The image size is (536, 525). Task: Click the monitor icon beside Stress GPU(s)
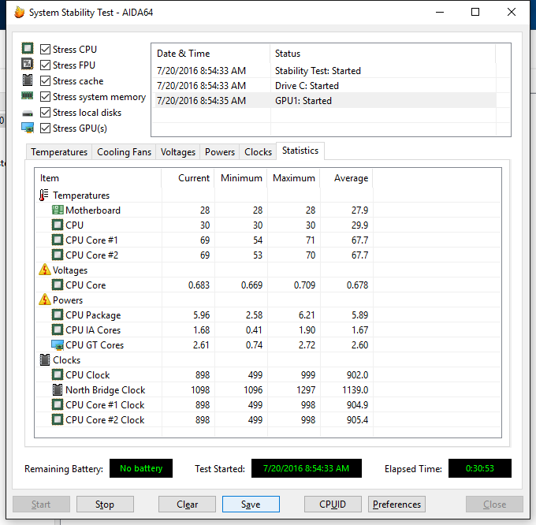[x=28, y=128]
